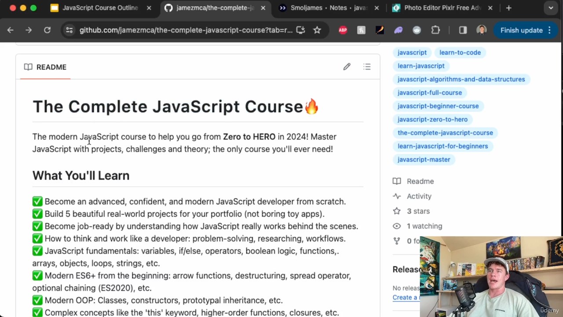The image size is (563, 317).
Task: Click the 'Zero to HERO' bold text
Action: (249, 136)
